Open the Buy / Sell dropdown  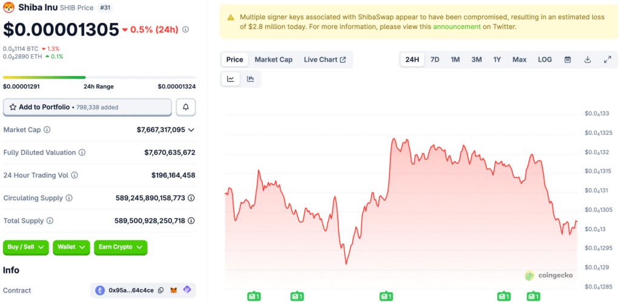tap(26, 247)
